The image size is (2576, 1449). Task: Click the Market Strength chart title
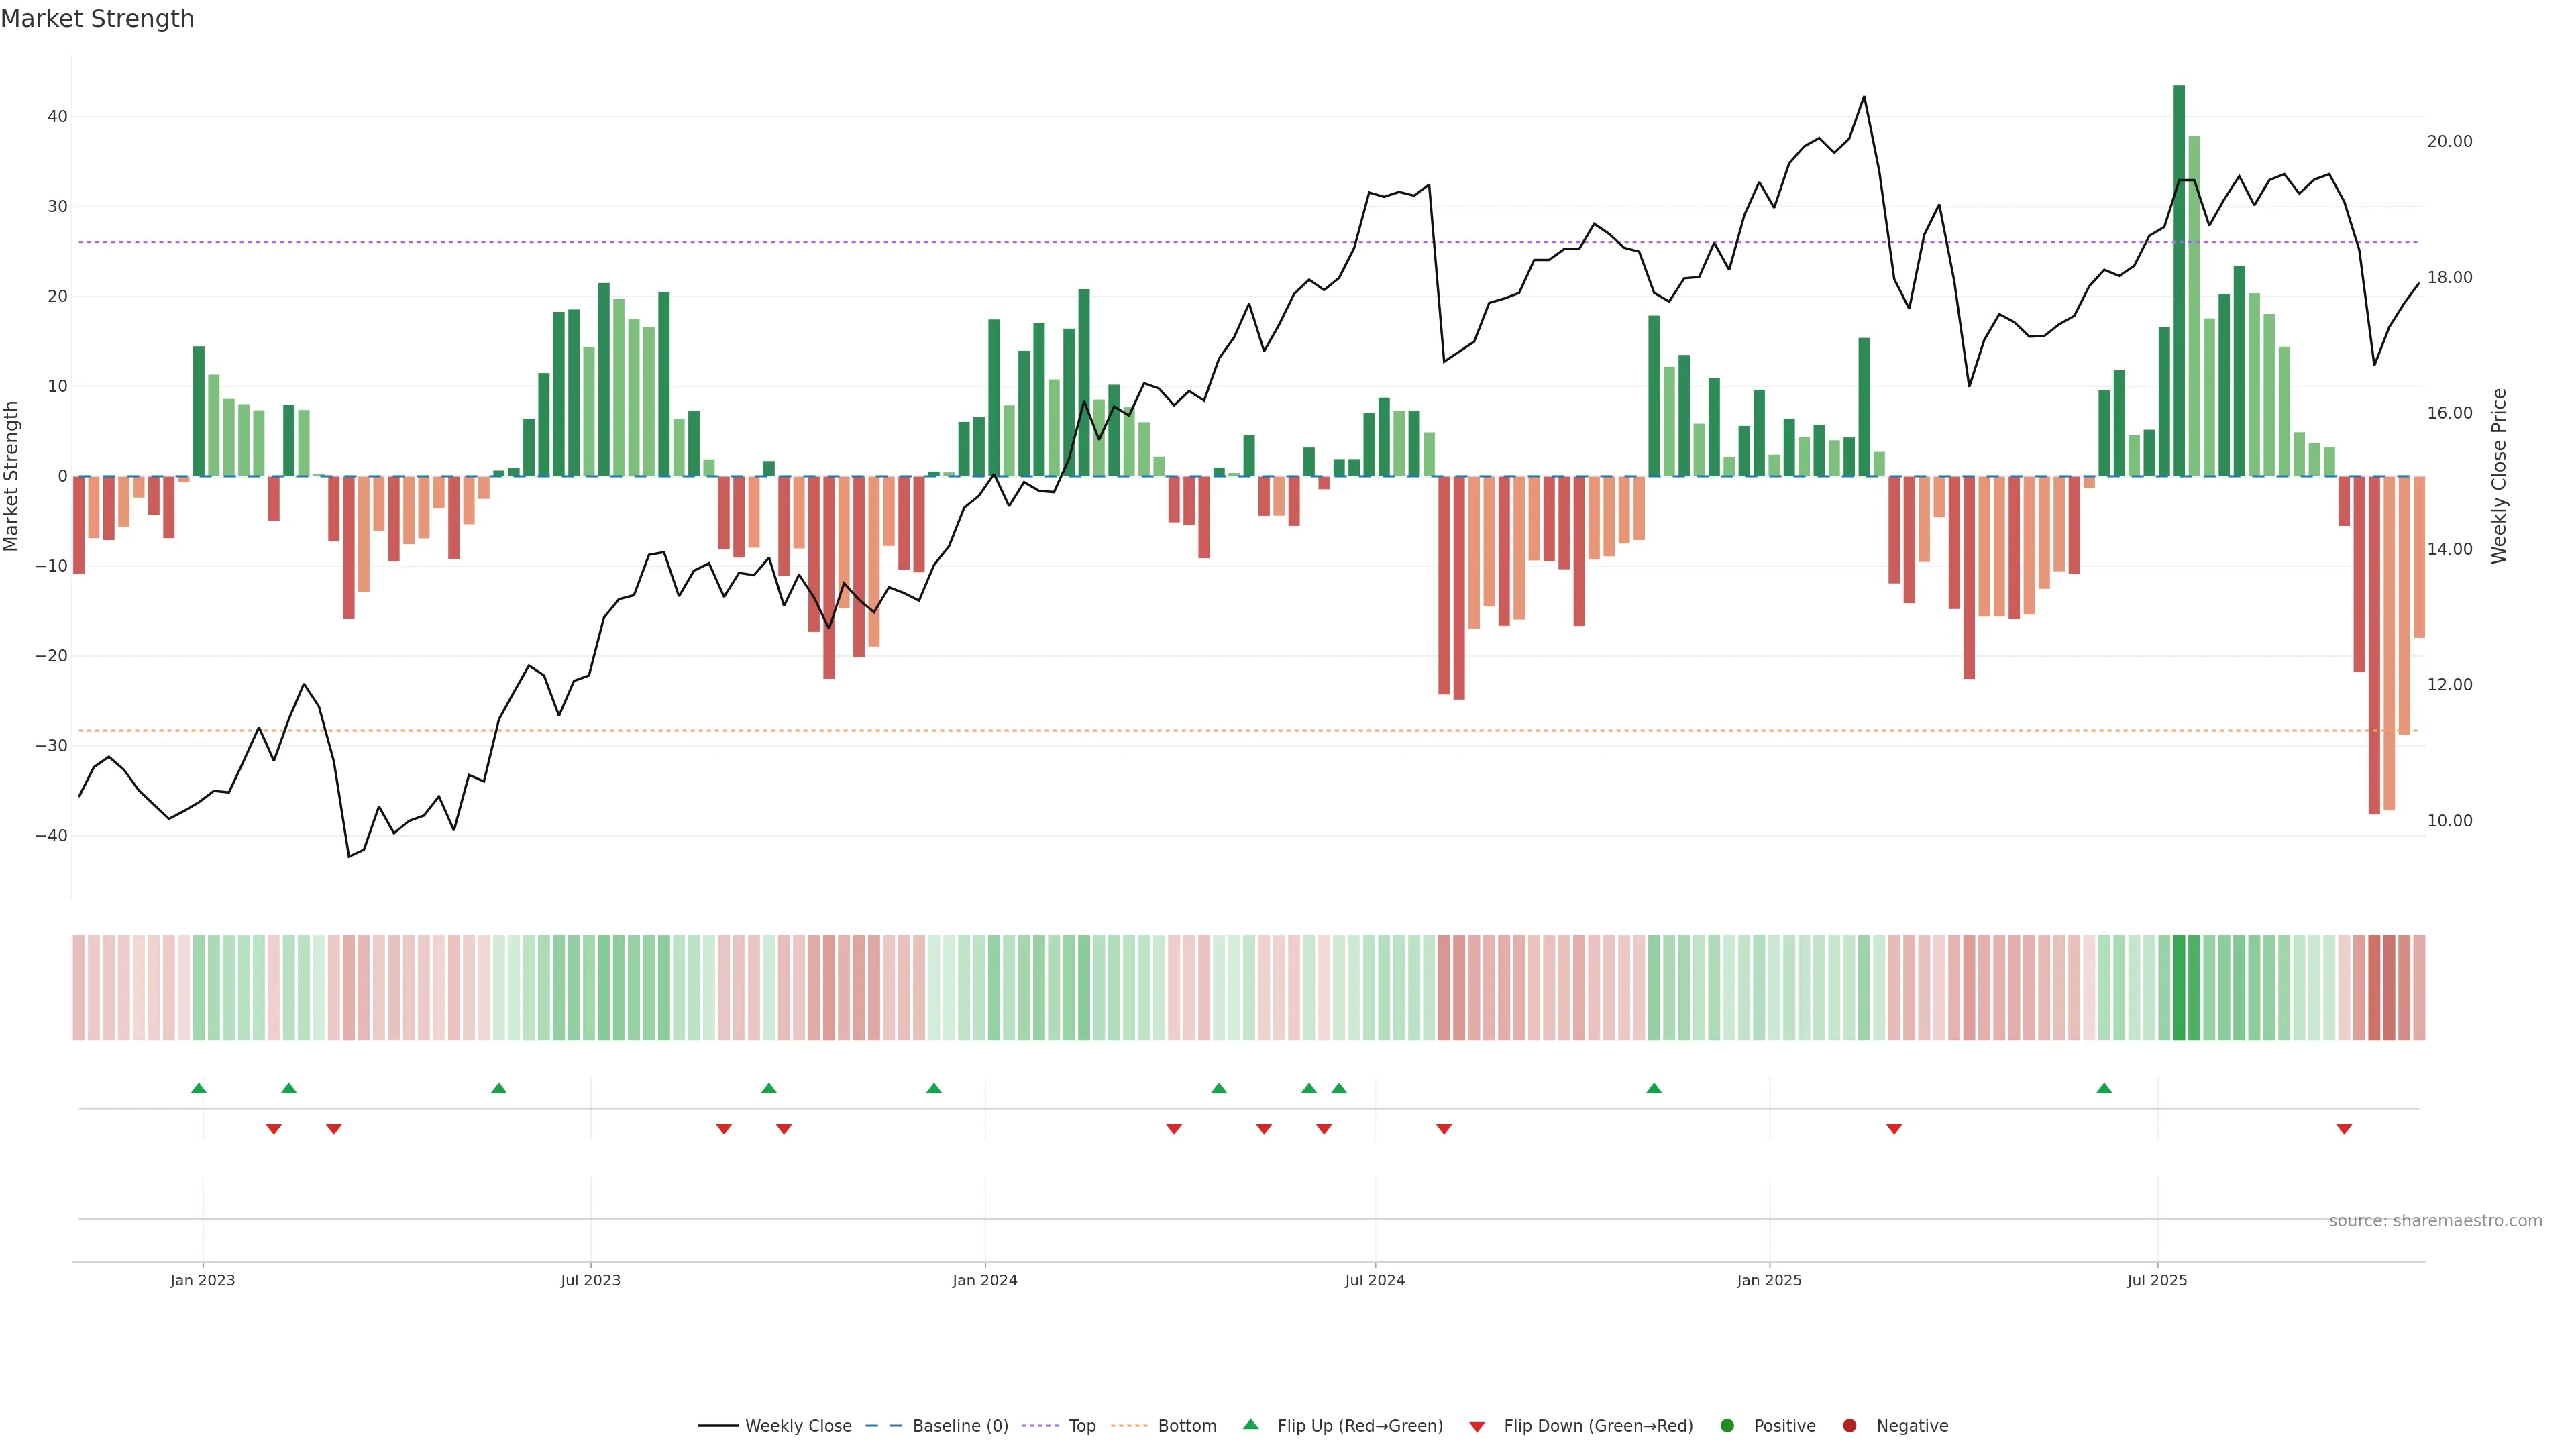97,19
